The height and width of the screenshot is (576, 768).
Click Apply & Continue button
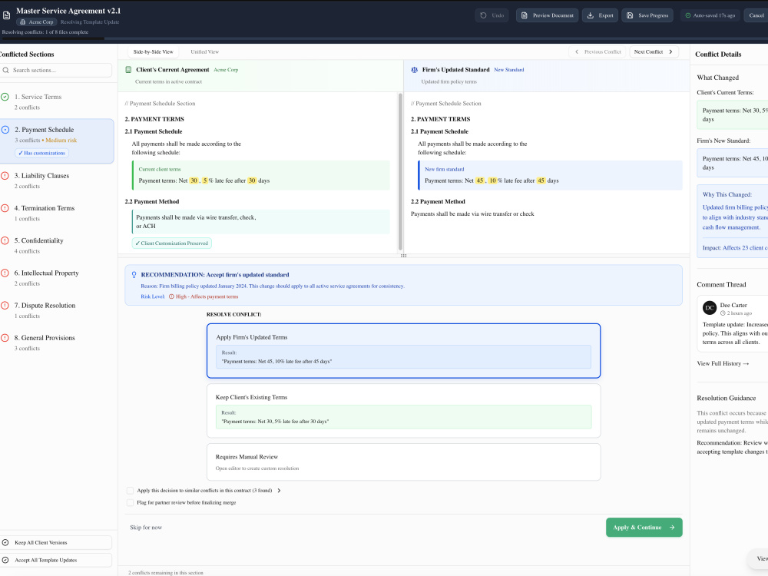[644, 528]
